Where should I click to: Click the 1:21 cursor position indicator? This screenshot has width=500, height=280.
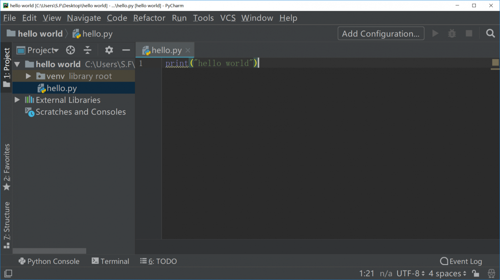[x=367, y=273]
